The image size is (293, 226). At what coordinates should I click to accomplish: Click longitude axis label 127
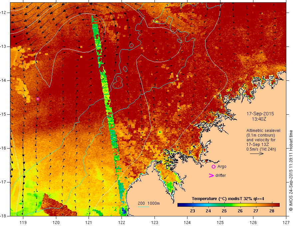(286, 222)
